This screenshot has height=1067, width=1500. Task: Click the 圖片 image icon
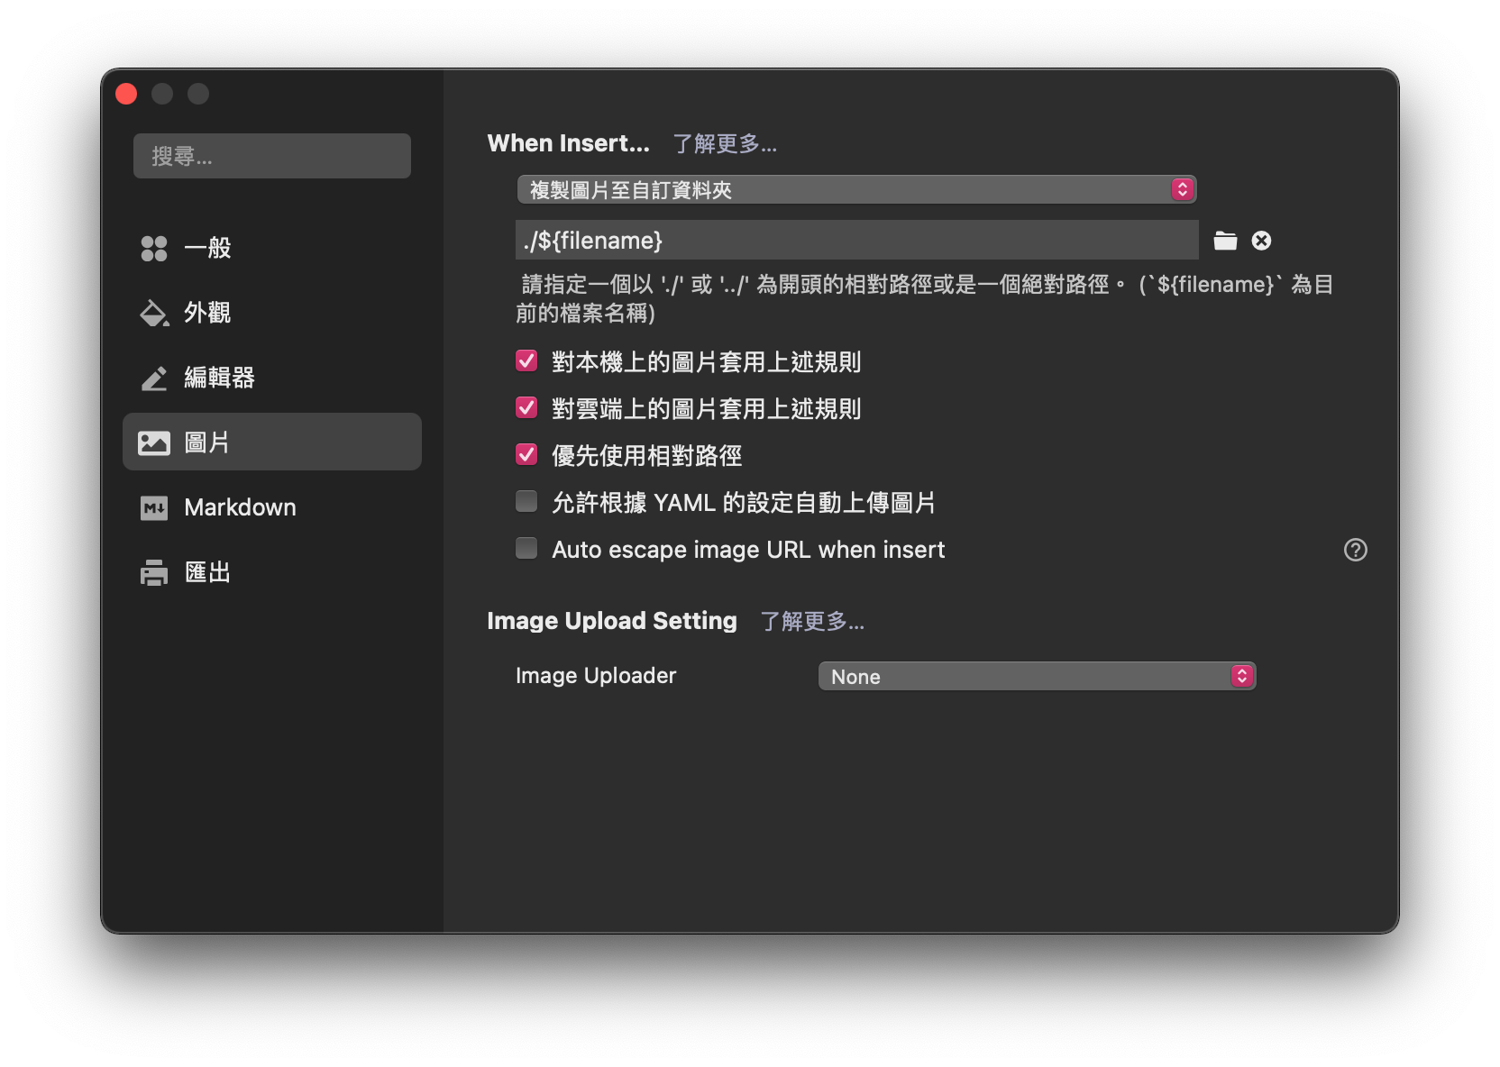(154, 442)
